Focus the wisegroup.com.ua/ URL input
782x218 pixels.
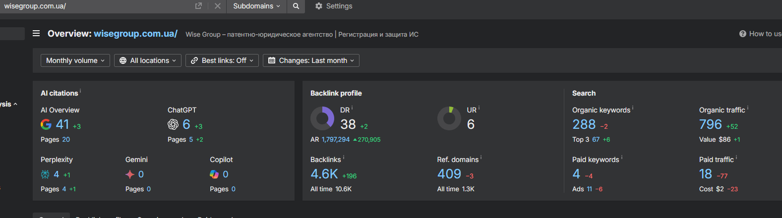[x=94, y=6]
